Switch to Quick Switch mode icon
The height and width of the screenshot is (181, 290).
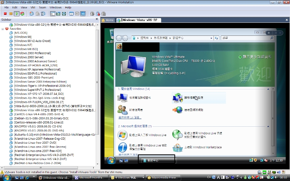58,14
